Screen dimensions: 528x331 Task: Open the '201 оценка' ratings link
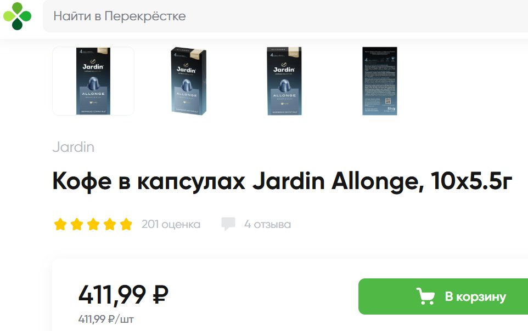[171, 224]
